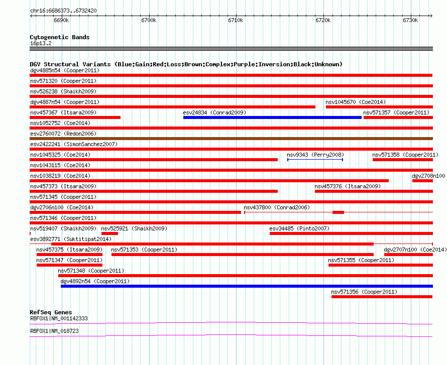Click the dgv4885n54 (Cooper2011) variant label
The width and height of the screenshot is (447, 365).
65,70
